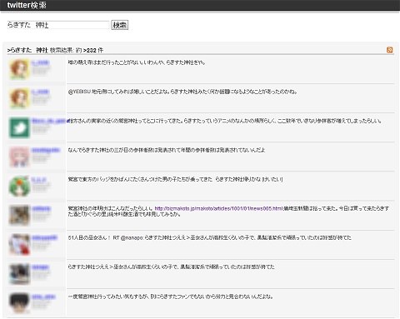400x319 pixels.
Task: Open the username link in first tweet row
Action: pos(40,62)
